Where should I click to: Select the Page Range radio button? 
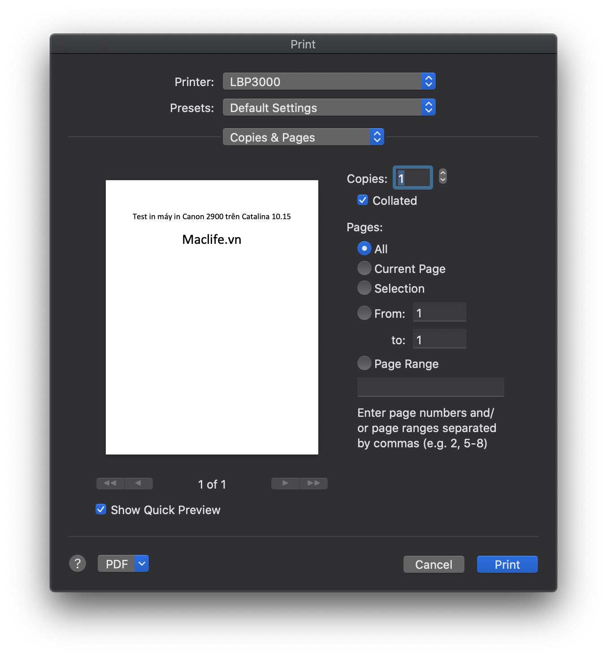pos(364,363)
